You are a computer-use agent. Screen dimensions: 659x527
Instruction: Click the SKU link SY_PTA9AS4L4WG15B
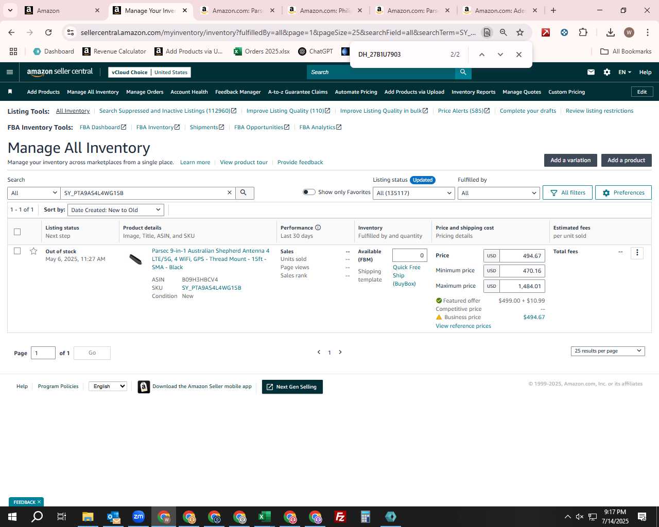pyautogui.click(x=211, y=288)
